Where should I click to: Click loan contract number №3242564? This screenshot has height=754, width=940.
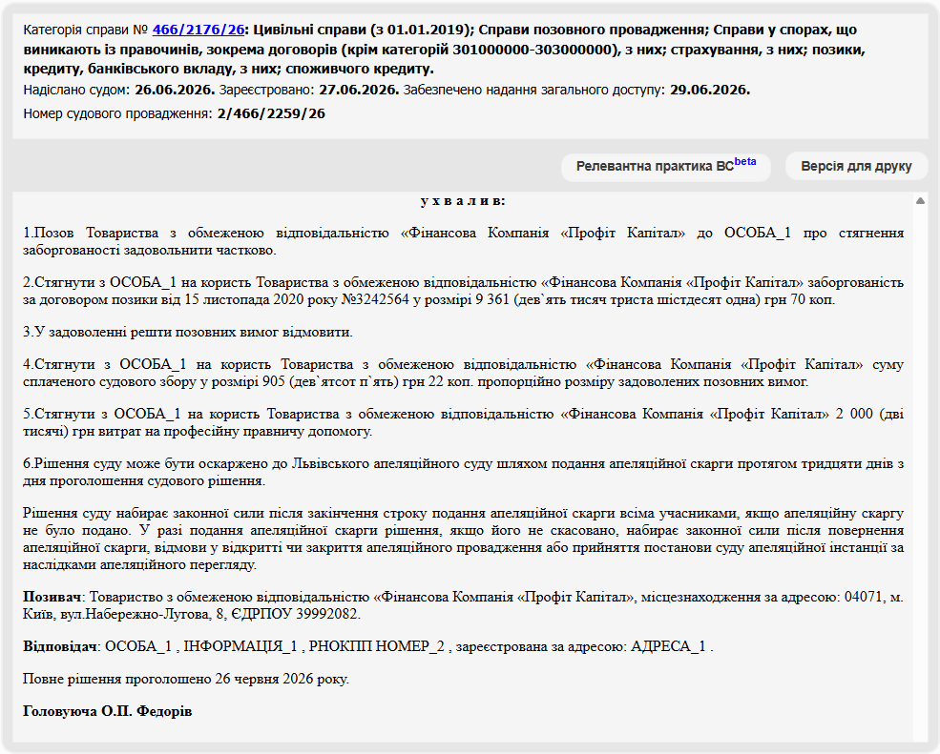[x=375, y=299]
